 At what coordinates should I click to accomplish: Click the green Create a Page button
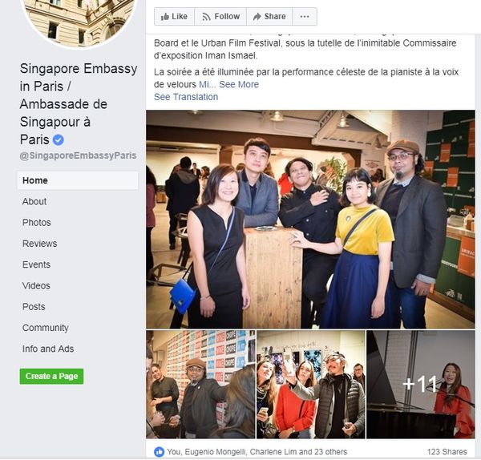click(51, 377)
